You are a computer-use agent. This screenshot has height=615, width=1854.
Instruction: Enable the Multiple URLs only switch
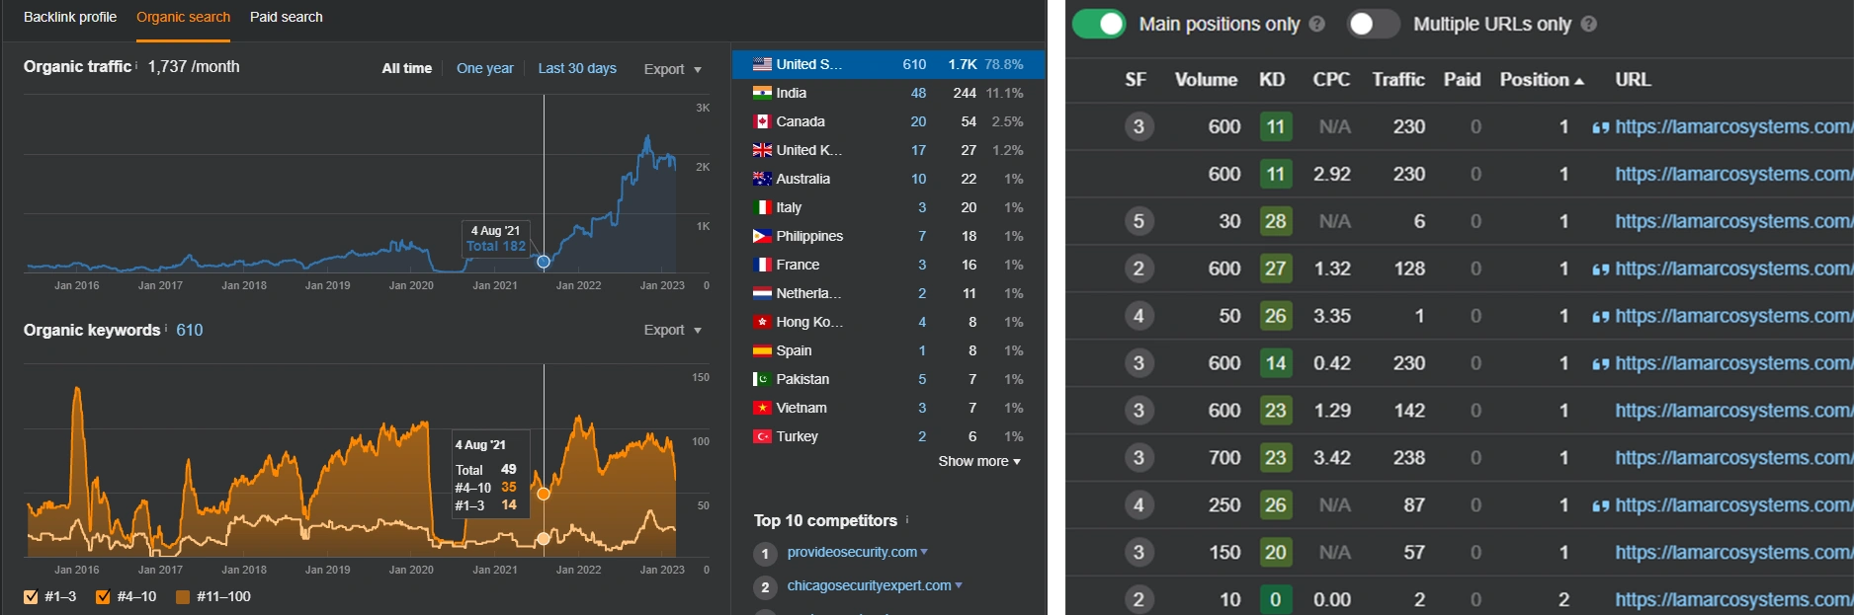click(1374, 24)
